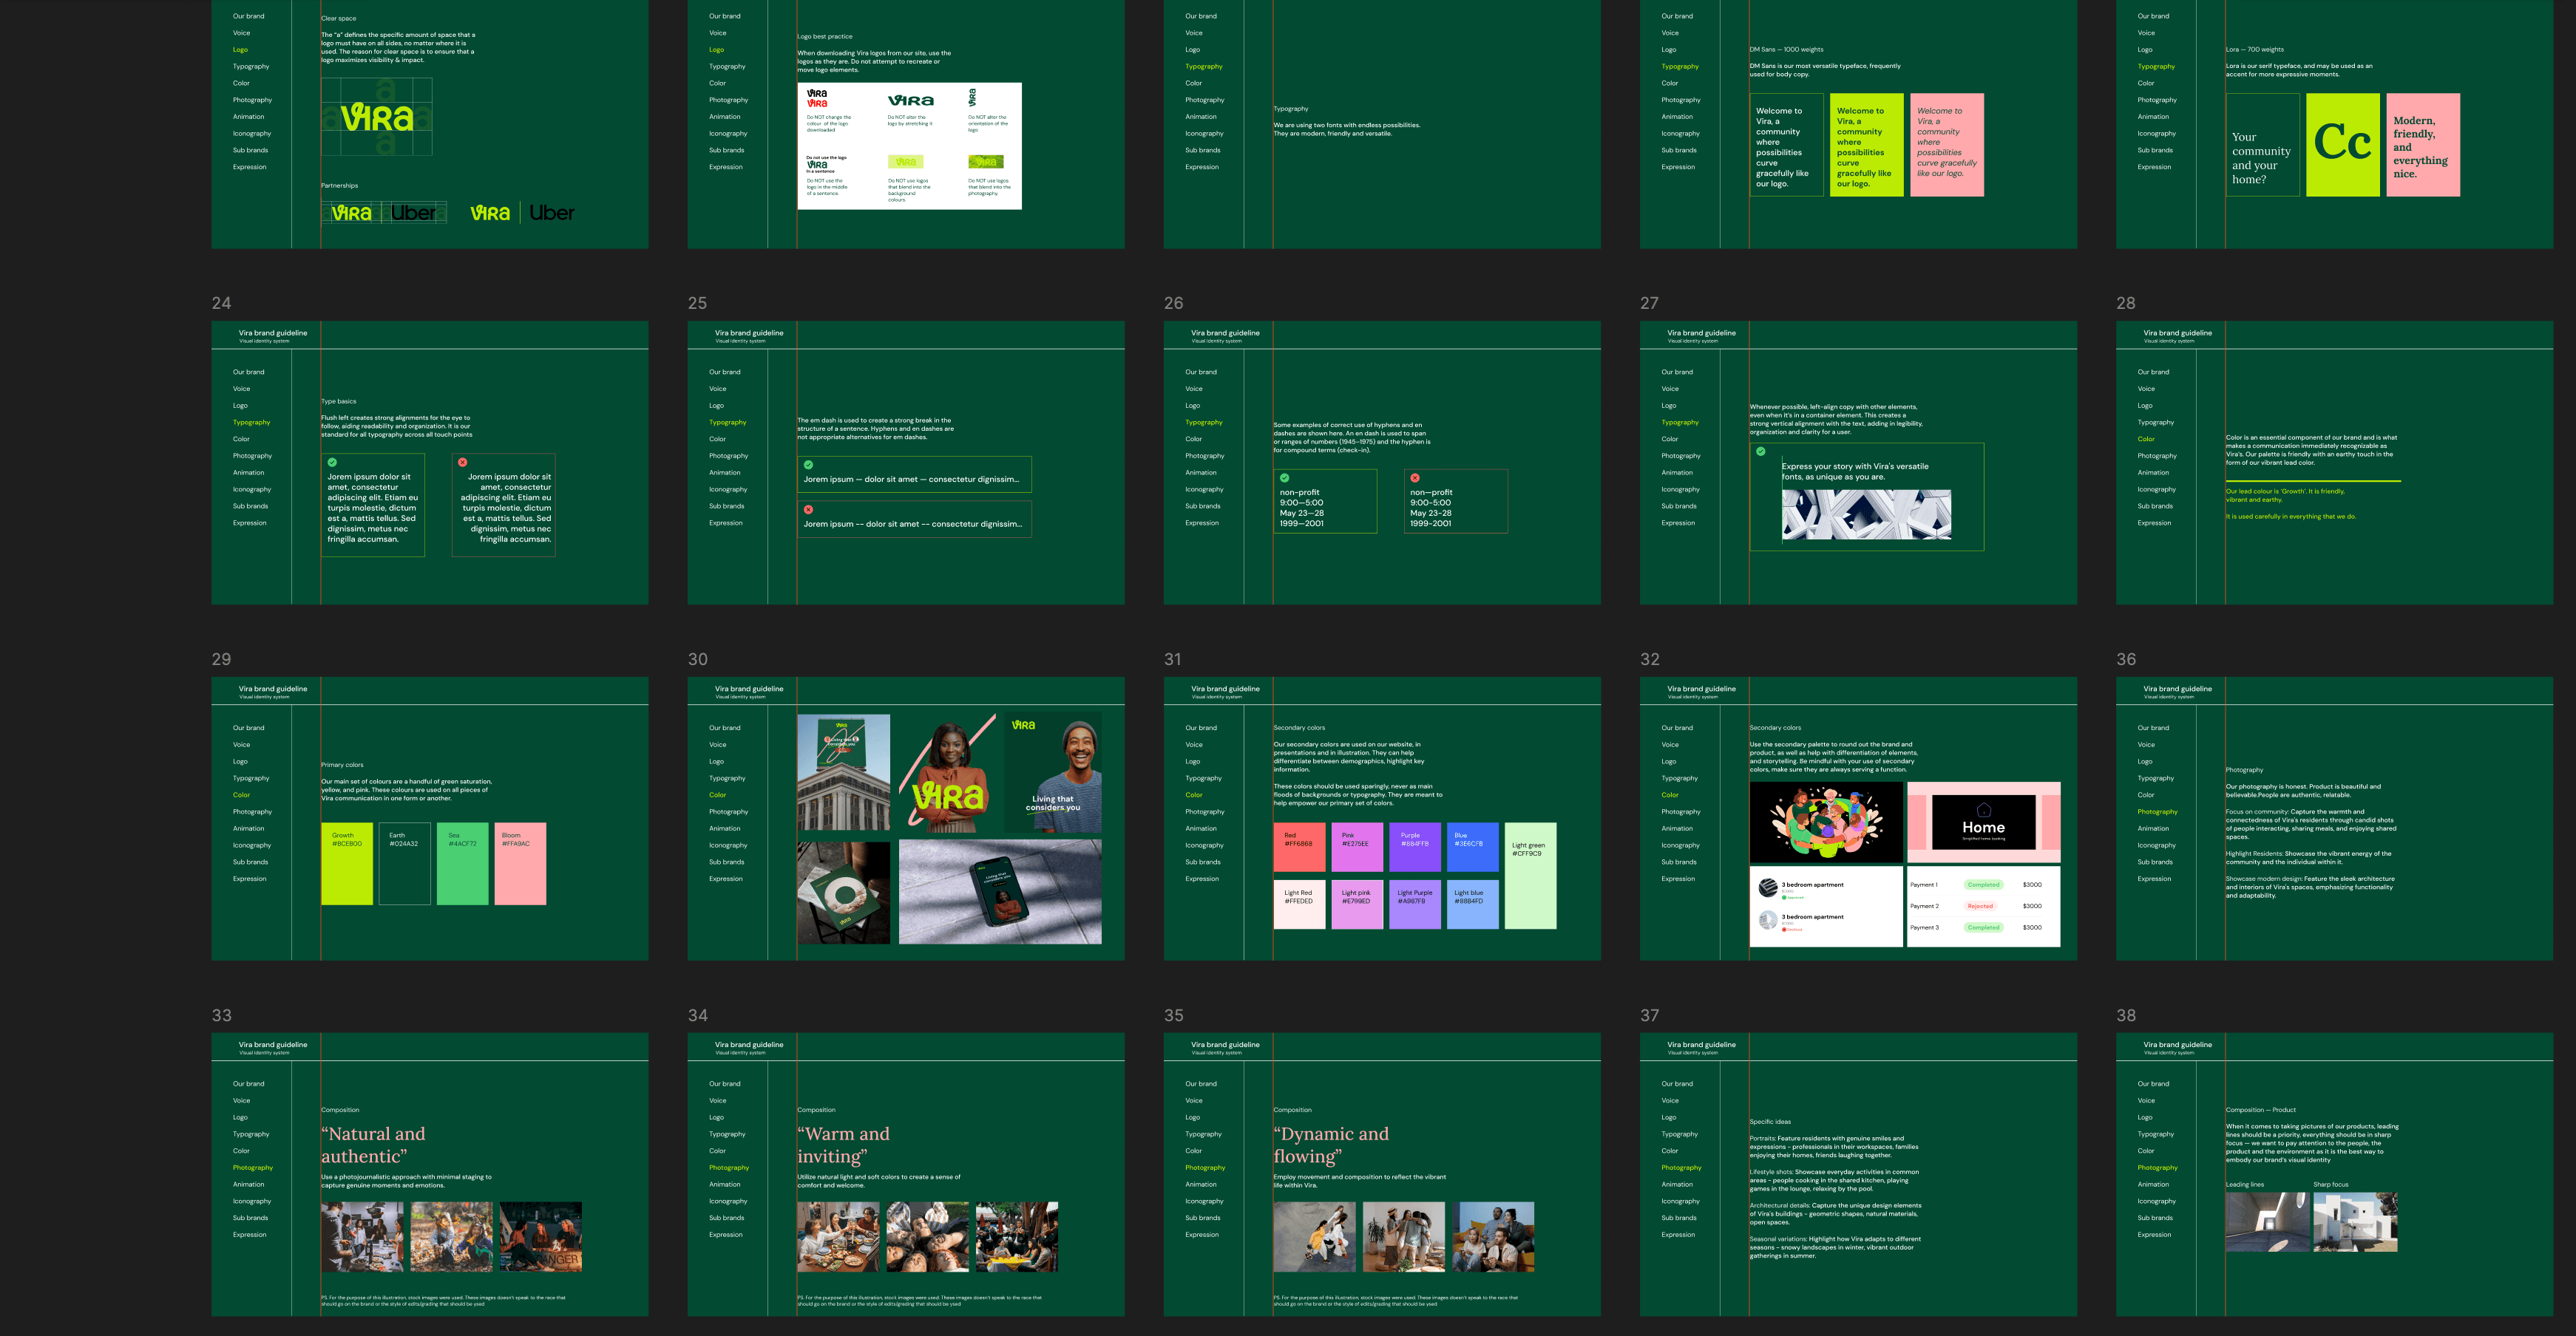Image resolution: width=2576 pixels, height=1336 pixels.
Task: Select frame label 36
Action: pos(2126,660)
